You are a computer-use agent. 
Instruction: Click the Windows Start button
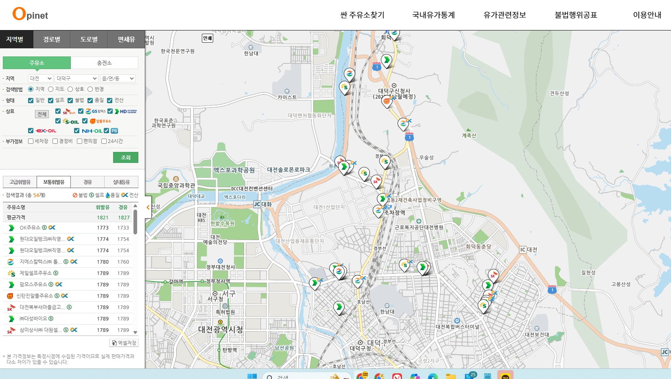(x=252, y=376)
